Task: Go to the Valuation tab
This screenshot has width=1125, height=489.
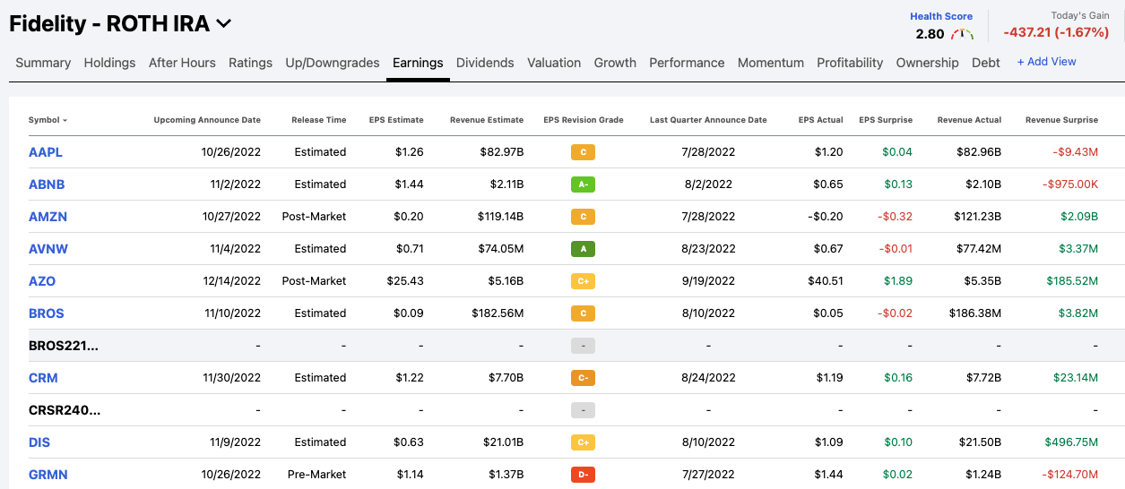Action: point(554,63)
